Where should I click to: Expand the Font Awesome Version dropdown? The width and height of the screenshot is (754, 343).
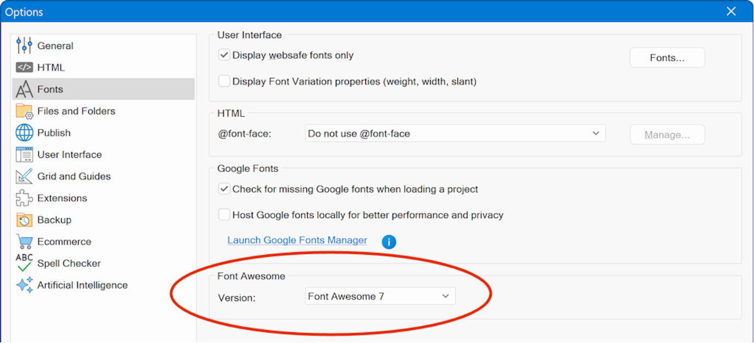379,296
